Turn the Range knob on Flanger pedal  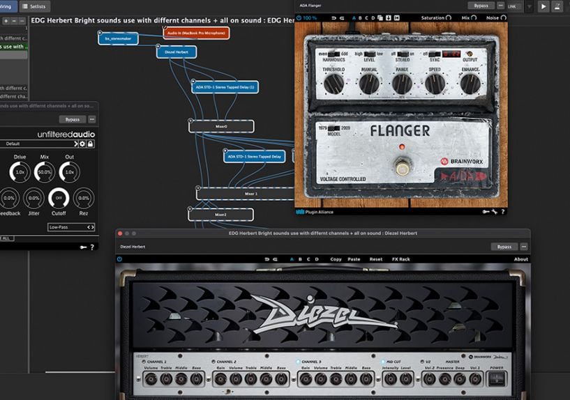pos(402,84)
